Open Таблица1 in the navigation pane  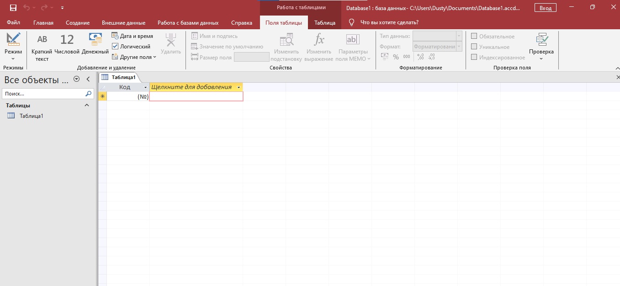pos(31,116)
